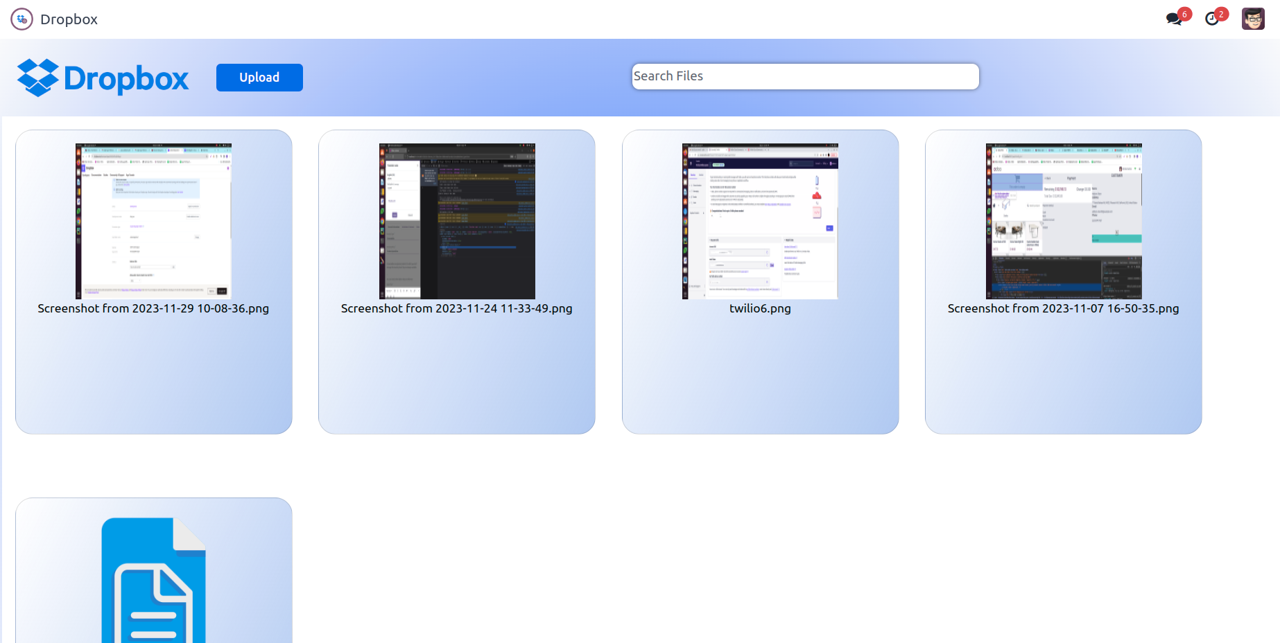Viewport: 1280px width, 643px height.
Task: Open thumbnail of Screenshot 2023-11-24 11-33-49
Action: (x=457, y=221)
